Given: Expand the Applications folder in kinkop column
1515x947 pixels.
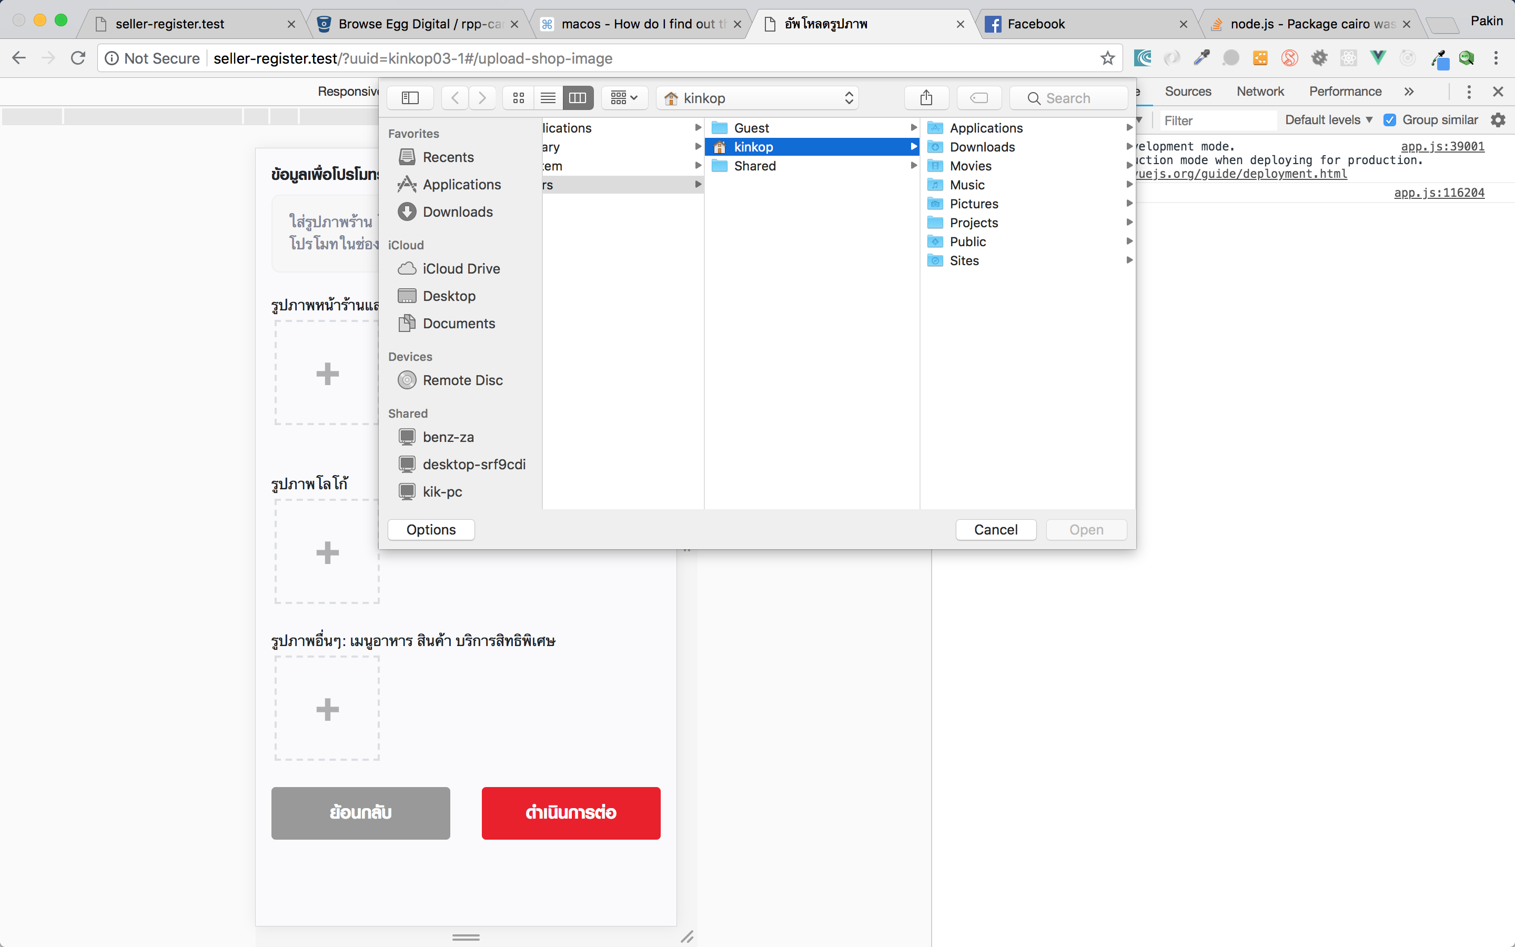Looking at the screenshot, I should pyautogui.click(x=1129, y=128).
